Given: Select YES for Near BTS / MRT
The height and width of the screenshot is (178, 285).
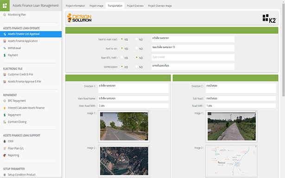Looking at the screenshot, I should tap(122, 57).
